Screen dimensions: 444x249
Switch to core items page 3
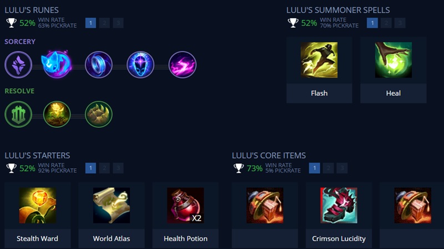[x=342, y=168]
